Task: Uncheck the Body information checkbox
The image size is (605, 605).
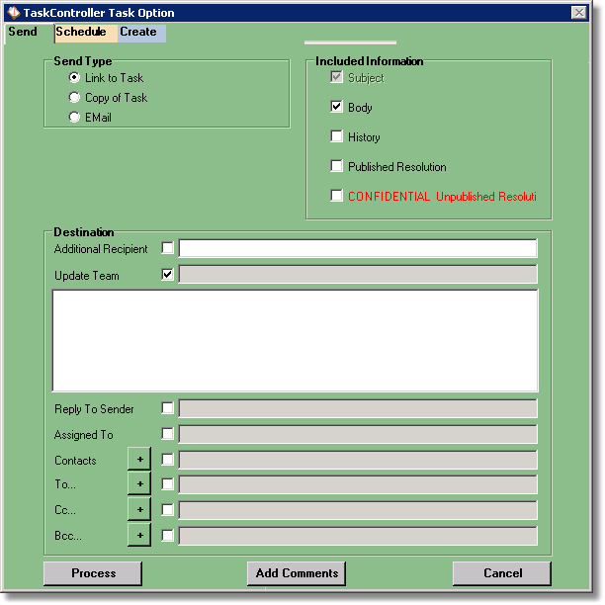Action: (337, 107)
